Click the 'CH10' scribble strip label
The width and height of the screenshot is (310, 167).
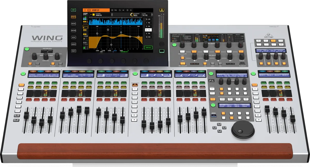109,75
